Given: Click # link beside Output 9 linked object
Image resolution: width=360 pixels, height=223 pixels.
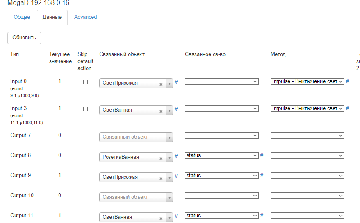Looking at the screenshot, I should tap(176, 177).
